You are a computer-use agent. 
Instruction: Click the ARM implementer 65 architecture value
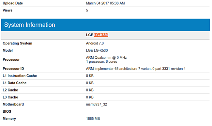coord(136,69)
